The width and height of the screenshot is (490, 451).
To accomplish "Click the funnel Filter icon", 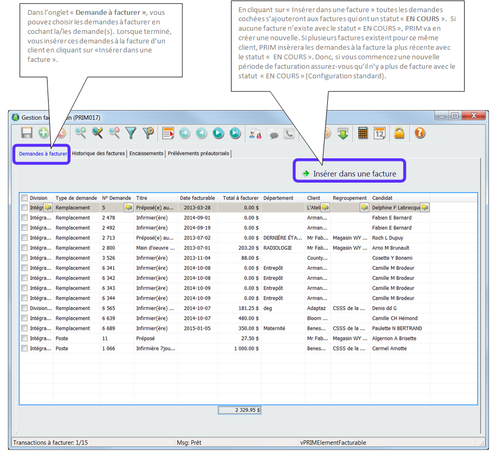I will [x=131, y=133].
